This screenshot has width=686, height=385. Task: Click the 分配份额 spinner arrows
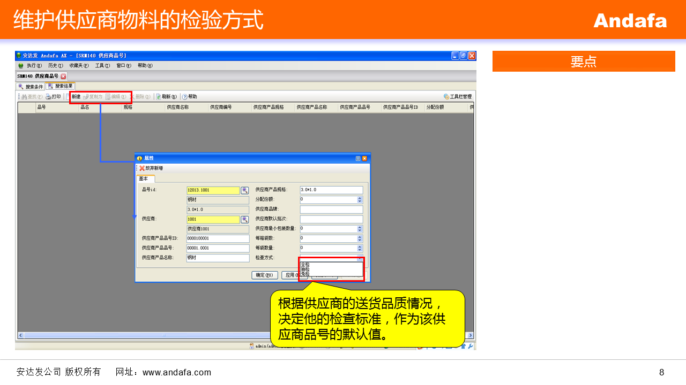coord(360,199)
